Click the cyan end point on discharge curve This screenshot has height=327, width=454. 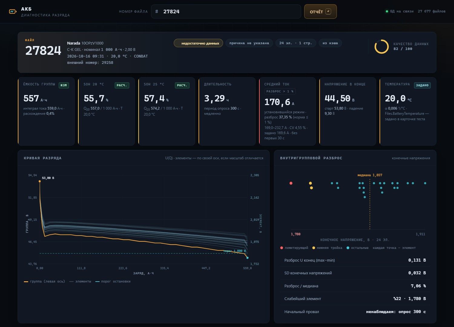click(247, 258)
